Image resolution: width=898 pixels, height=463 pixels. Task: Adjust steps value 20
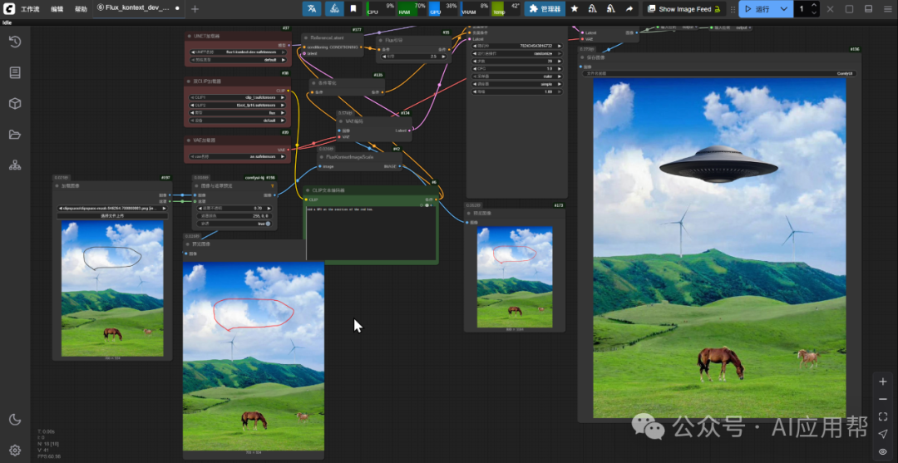coord(517,61)
